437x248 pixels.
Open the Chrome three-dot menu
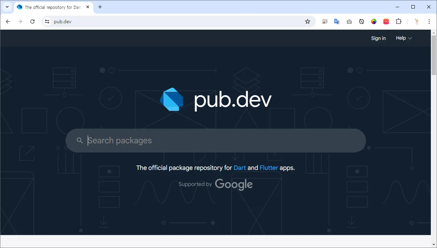[429, 21]
